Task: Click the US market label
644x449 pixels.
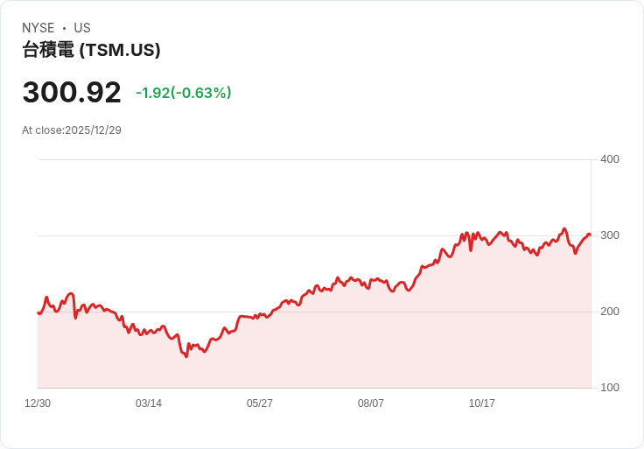Action: click(82, 28)
